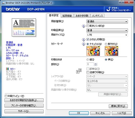Screen dimensions: 135x118
Task: Click the brother logo in header
Action: tap(13, 9)
